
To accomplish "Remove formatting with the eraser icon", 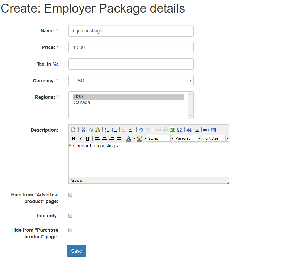I will pos(196,130).
